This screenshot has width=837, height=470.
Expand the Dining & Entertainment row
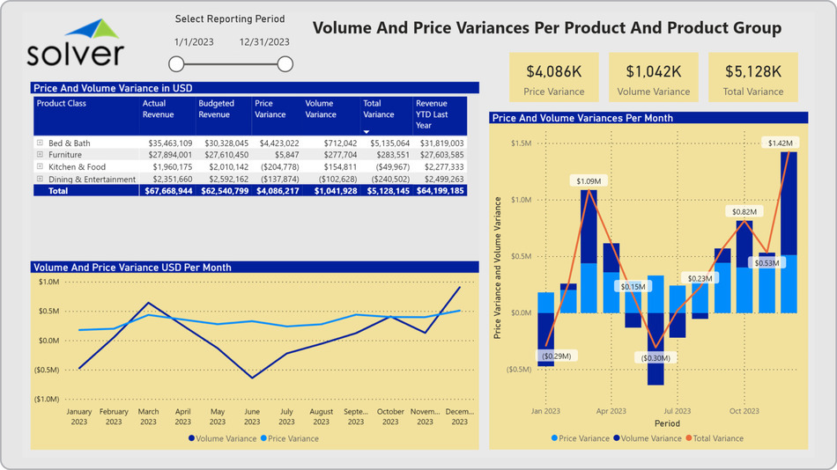40,179
